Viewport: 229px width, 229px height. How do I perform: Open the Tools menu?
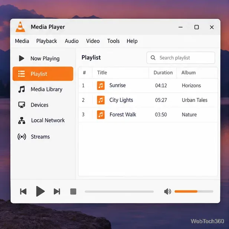tap(114, 41)
